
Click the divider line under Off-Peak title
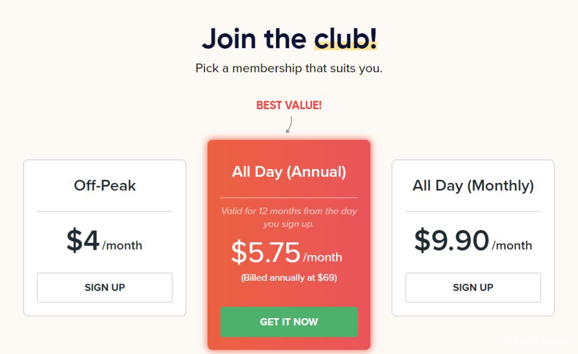105,212
